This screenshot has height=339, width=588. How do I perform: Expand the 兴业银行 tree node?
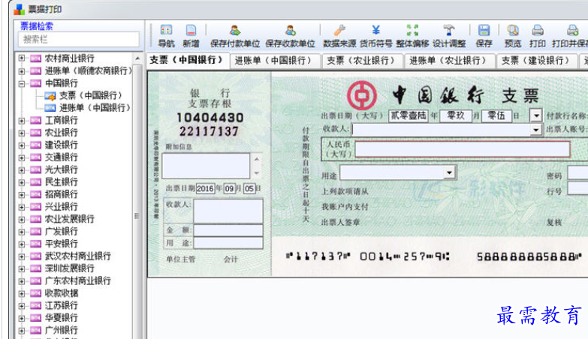[22, 207]
